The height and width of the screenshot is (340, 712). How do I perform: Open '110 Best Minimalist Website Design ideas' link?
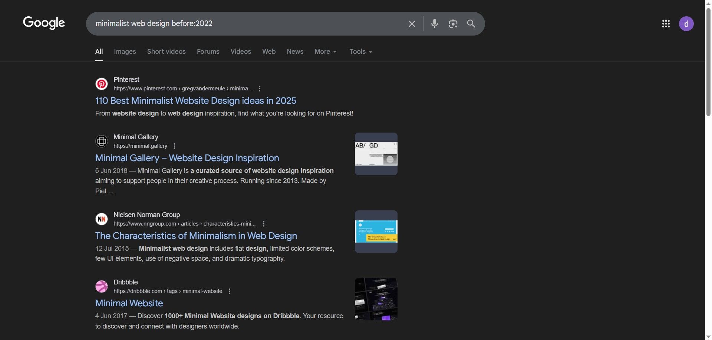tap(195, 100)
